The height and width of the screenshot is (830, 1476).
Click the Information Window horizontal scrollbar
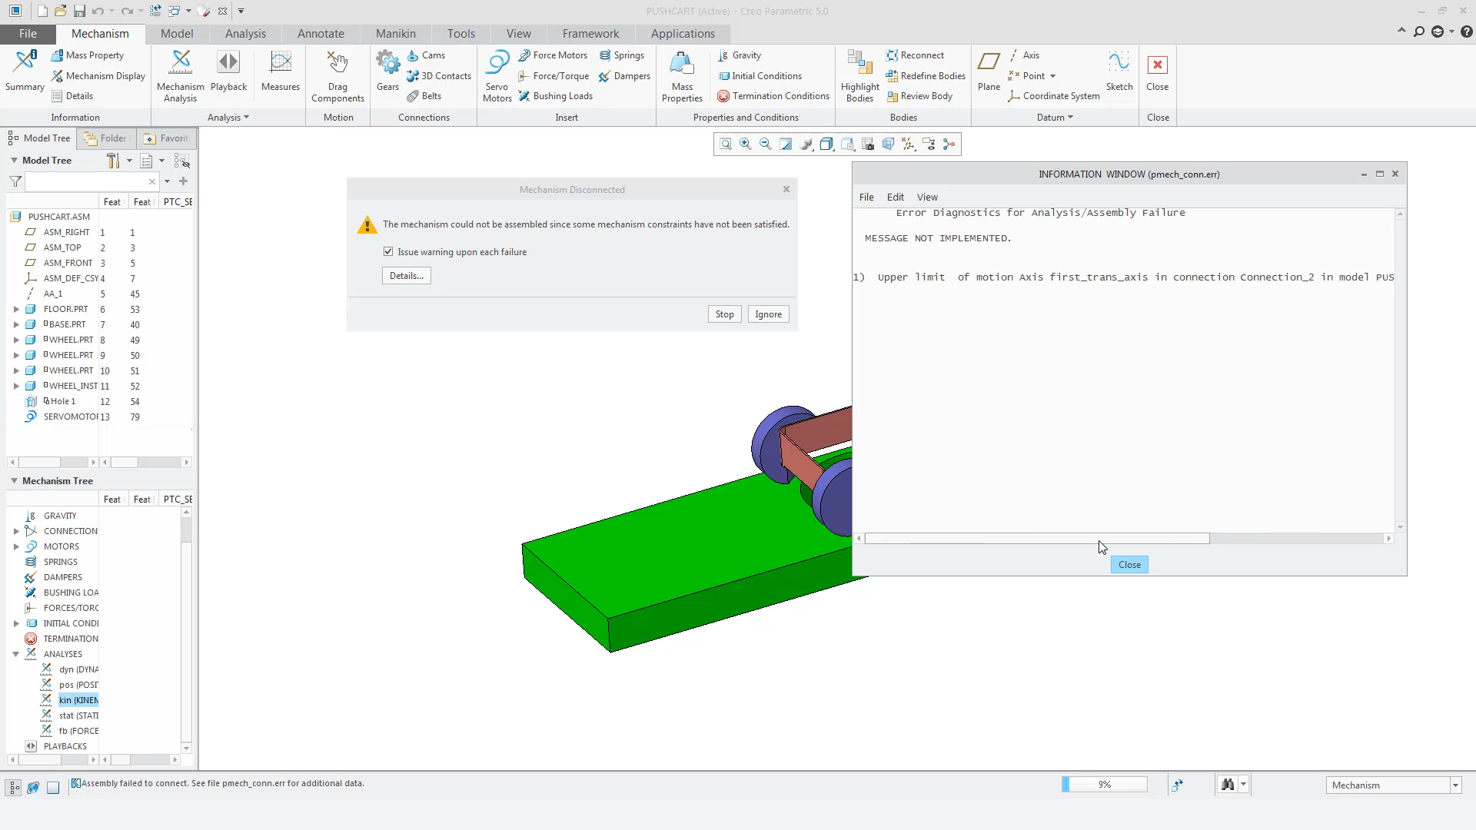pyautogui.click(x=1036, y=539)
